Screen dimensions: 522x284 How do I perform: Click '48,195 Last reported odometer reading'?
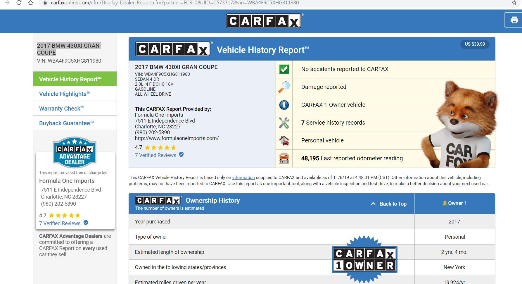coord(352,158)
